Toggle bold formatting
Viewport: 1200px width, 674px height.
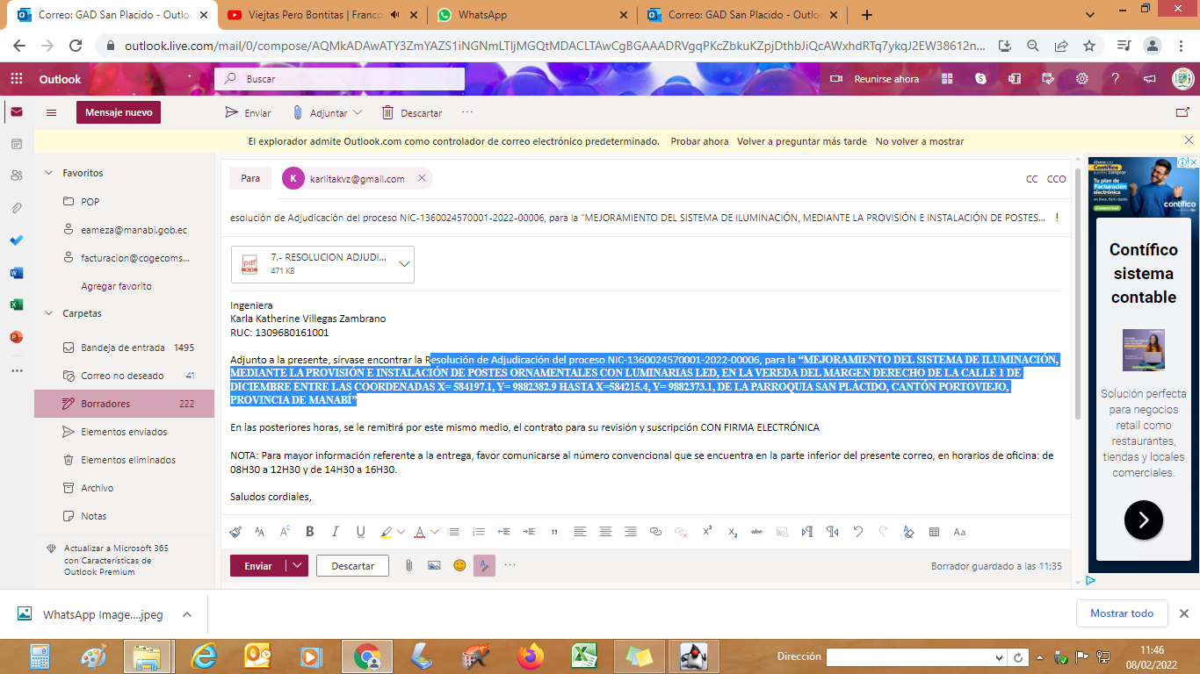tap(310, 532)
